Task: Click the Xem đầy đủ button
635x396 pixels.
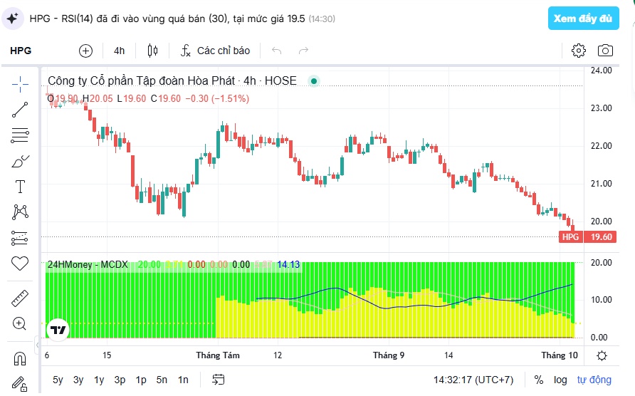Action: pyautogui.click(x=583, y=19)
